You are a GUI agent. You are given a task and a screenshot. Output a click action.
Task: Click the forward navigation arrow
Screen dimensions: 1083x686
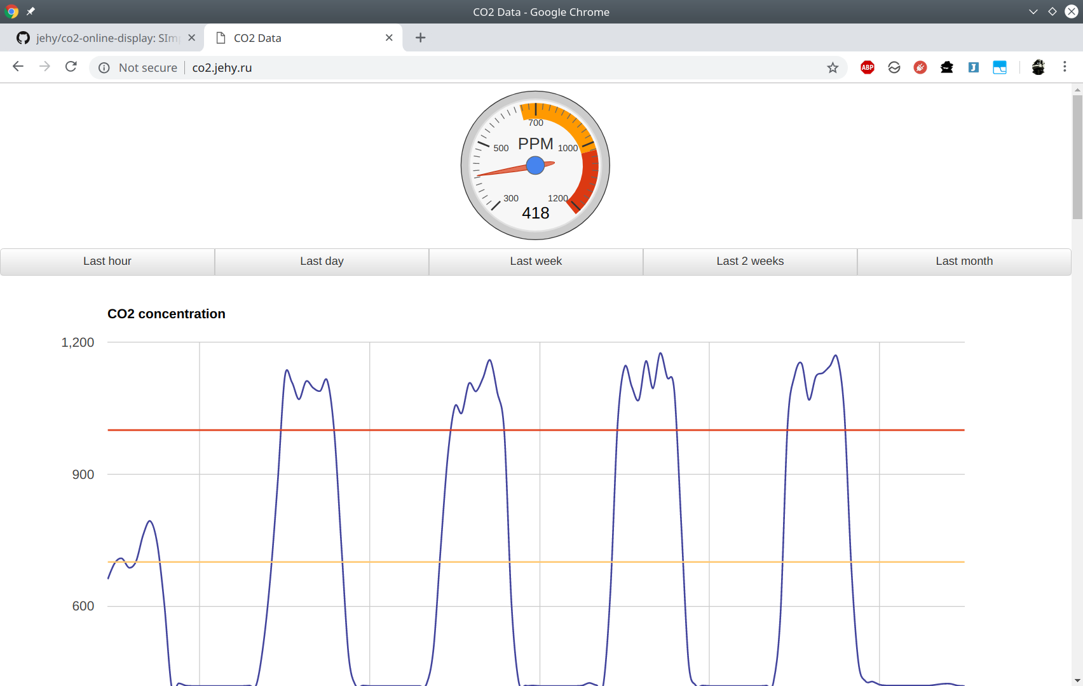(x=44, y=67)
